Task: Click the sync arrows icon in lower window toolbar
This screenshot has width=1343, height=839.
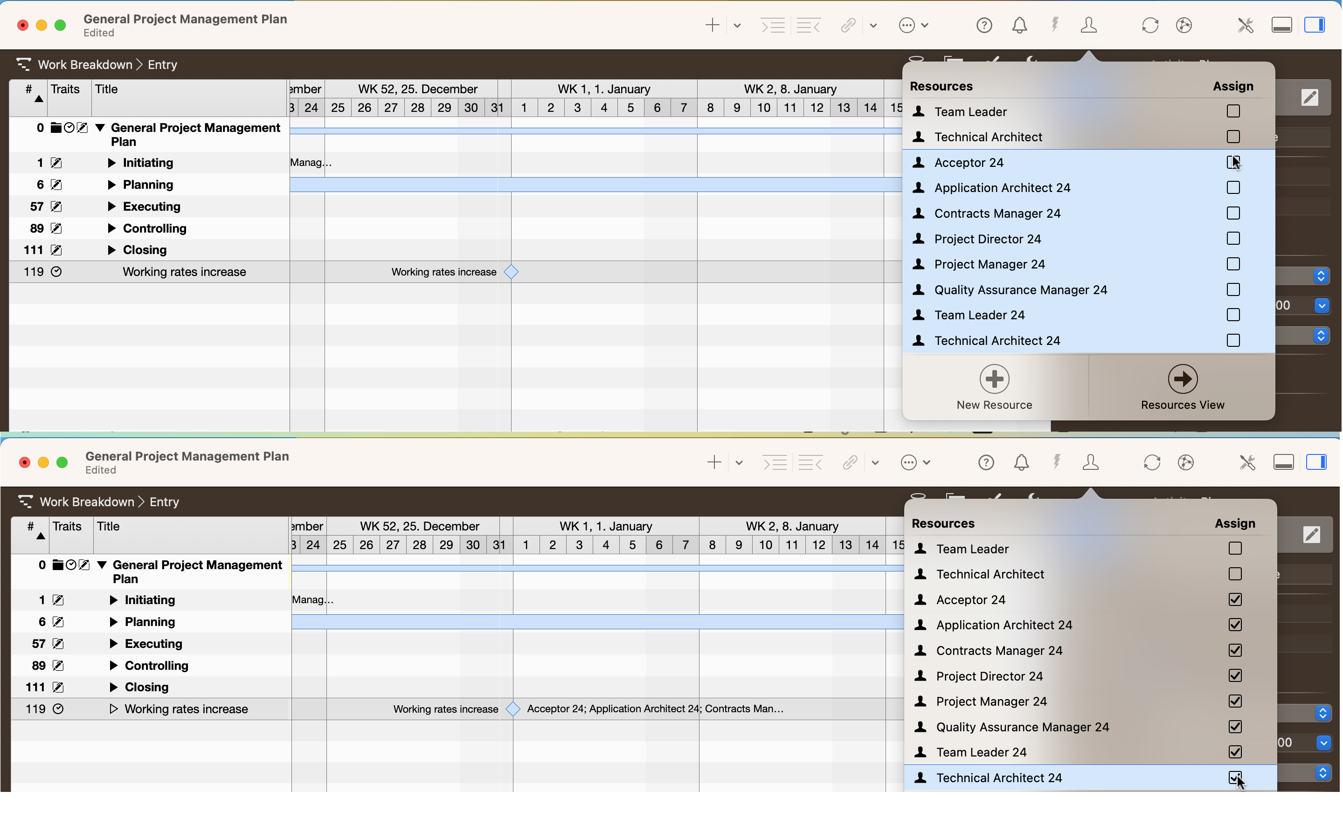Action: point(1152,462)
